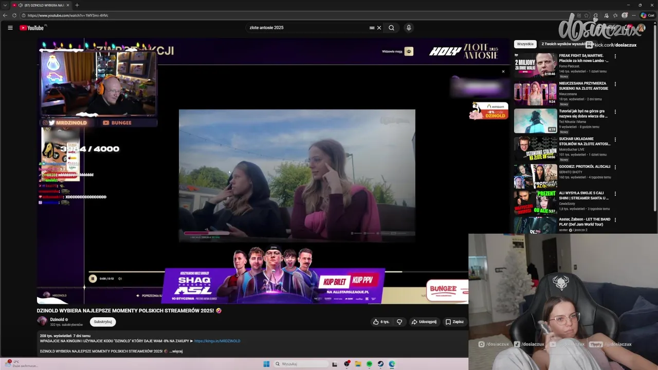Open Steam from the taskbar
This screenshot has height=370, width=658.
pyautogui.click(x=381, y=364)
